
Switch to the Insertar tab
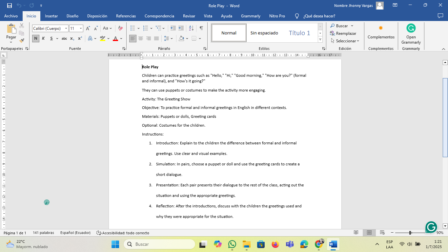pyautogui.click(x=51, y=16)
